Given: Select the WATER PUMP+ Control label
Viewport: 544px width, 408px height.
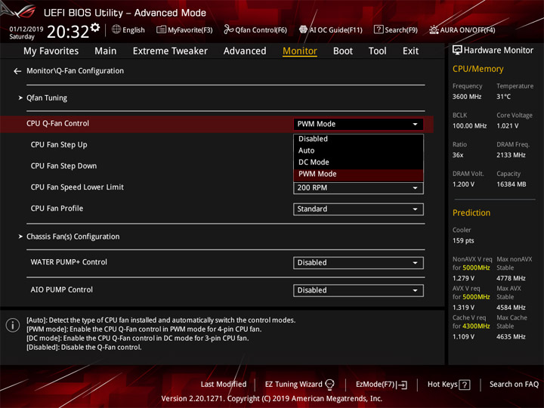Looking at the screenshot, I should pyautogui.click(x=69, y=262).
